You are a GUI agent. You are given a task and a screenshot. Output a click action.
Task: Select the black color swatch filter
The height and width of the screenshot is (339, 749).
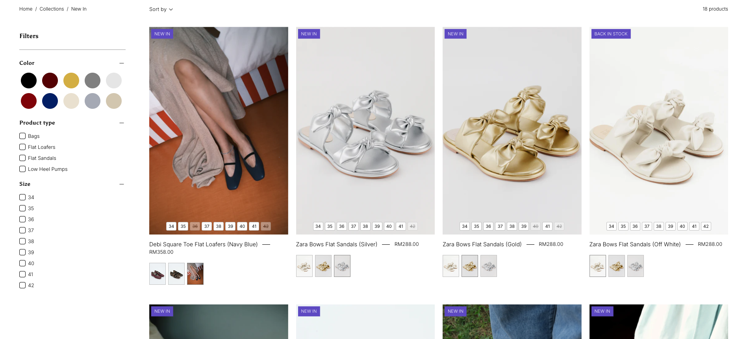pos(29,81)
